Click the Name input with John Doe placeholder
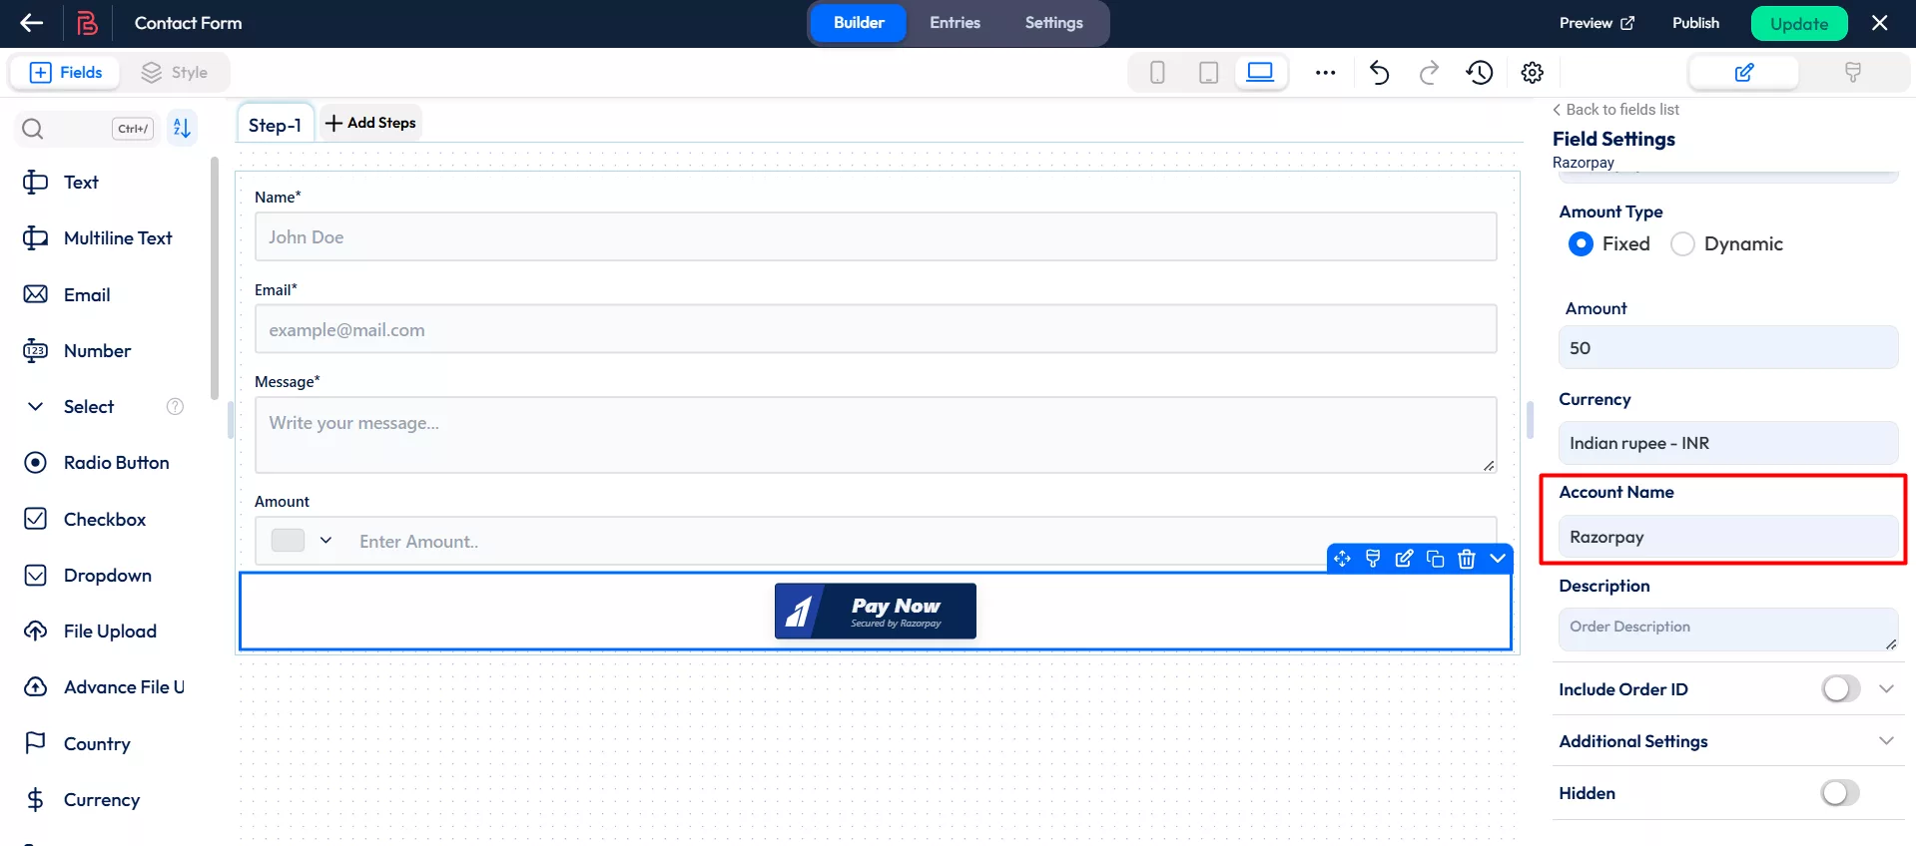Viewport: 1916px width, 846px height. tap(876, 237)
